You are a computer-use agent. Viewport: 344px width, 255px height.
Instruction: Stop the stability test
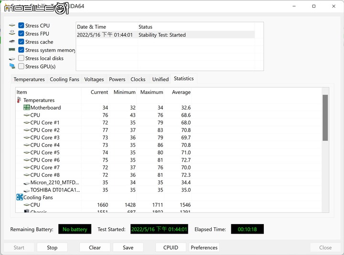click(52, 247)
